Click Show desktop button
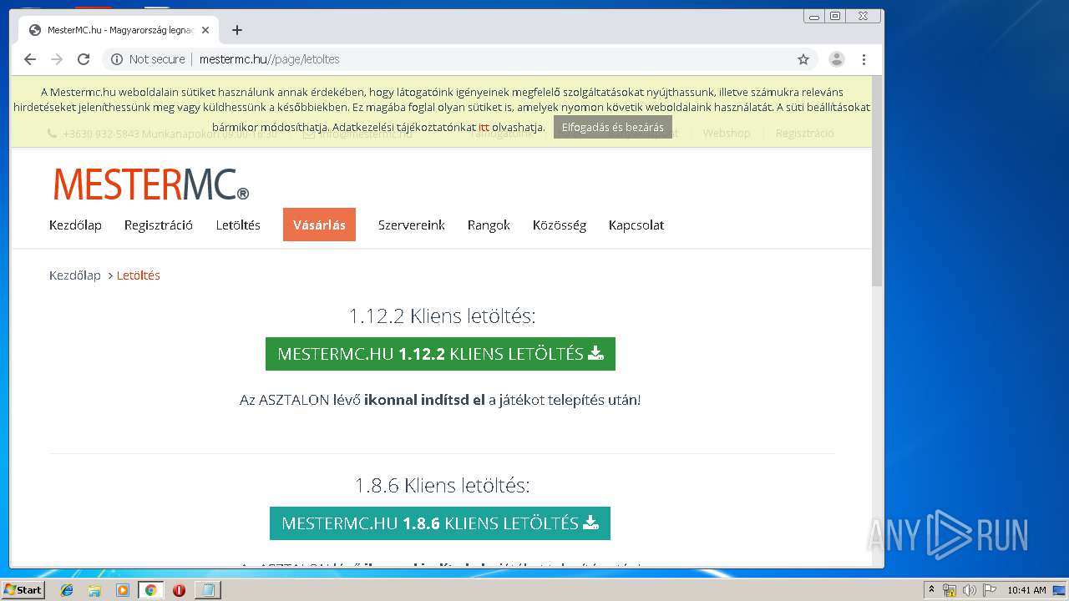1069x601 pixels. [x=1060, y=590]
